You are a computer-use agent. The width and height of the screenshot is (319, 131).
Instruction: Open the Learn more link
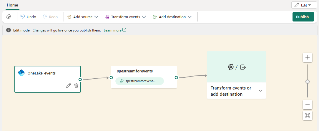(x=113, y=30)
